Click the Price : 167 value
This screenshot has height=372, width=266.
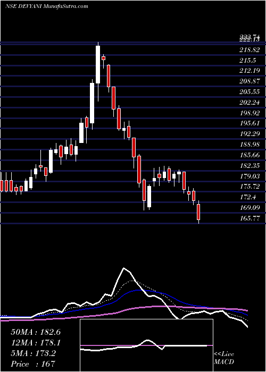pyautogui.click(x=33, y=364)
